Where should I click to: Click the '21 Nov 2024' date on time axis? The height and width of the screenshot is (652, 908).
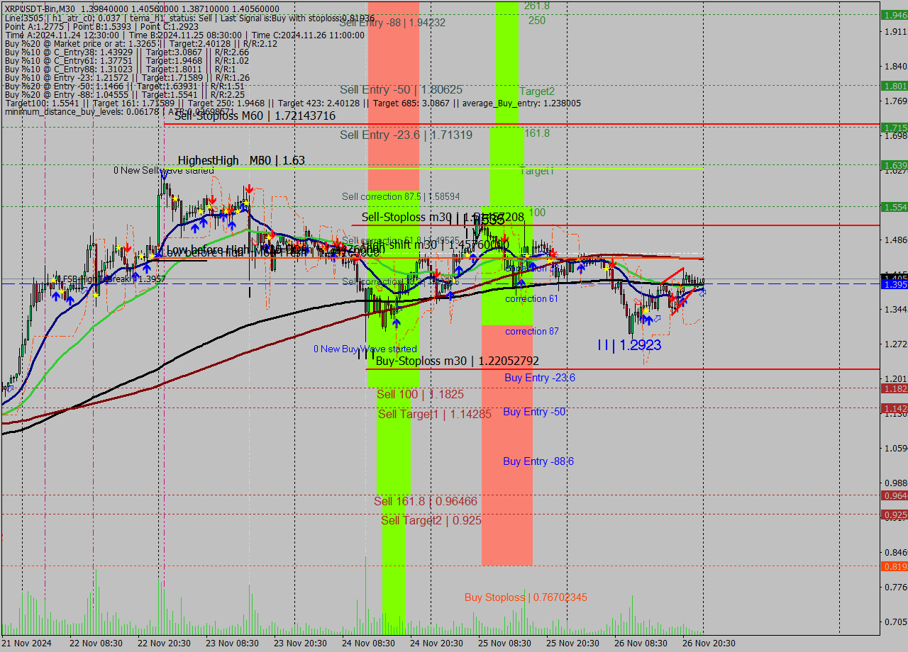28,643
